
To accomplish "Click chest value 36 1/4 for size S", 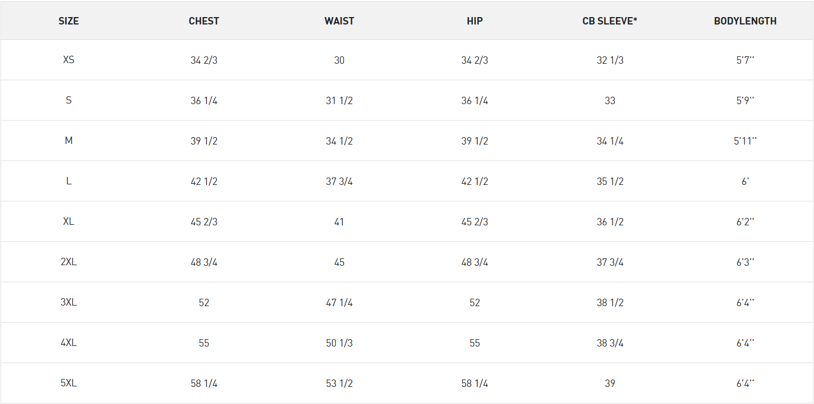I will 204,101.
